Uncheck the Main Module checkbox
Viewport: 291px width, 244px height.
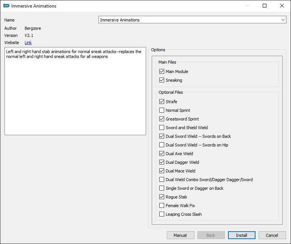coord(162,72)
